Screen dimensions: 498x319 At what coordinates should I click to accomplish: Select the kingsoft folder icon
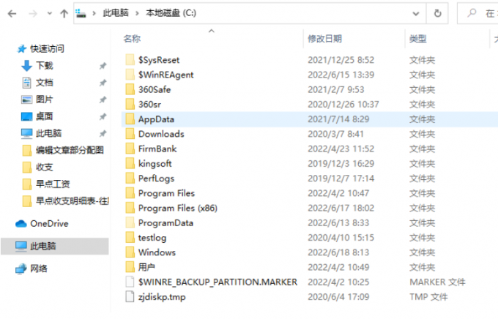pyautogui.click(x=130, y=163)
